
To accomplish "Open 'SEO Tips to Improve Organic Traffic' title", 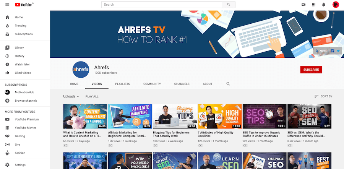I will click(x=261, y=134).
